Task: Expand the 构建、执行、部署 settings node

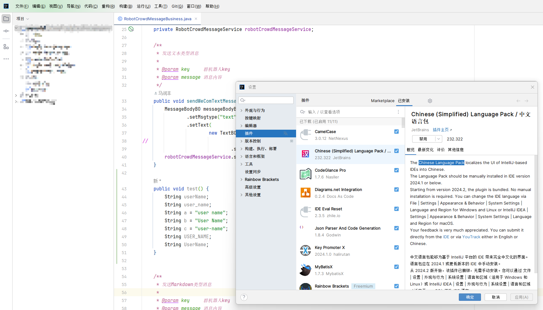Action: (x=241, y=149)
